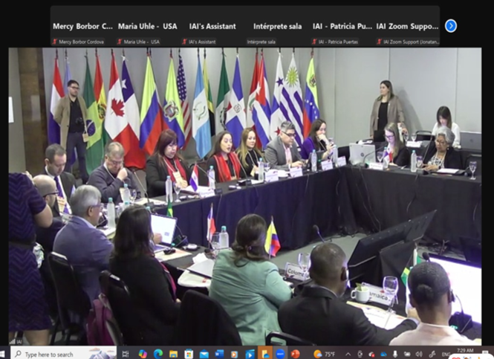Click the microphone icon in system tray
The height and width of the screenshot is (359, 494).
(395, 355)
